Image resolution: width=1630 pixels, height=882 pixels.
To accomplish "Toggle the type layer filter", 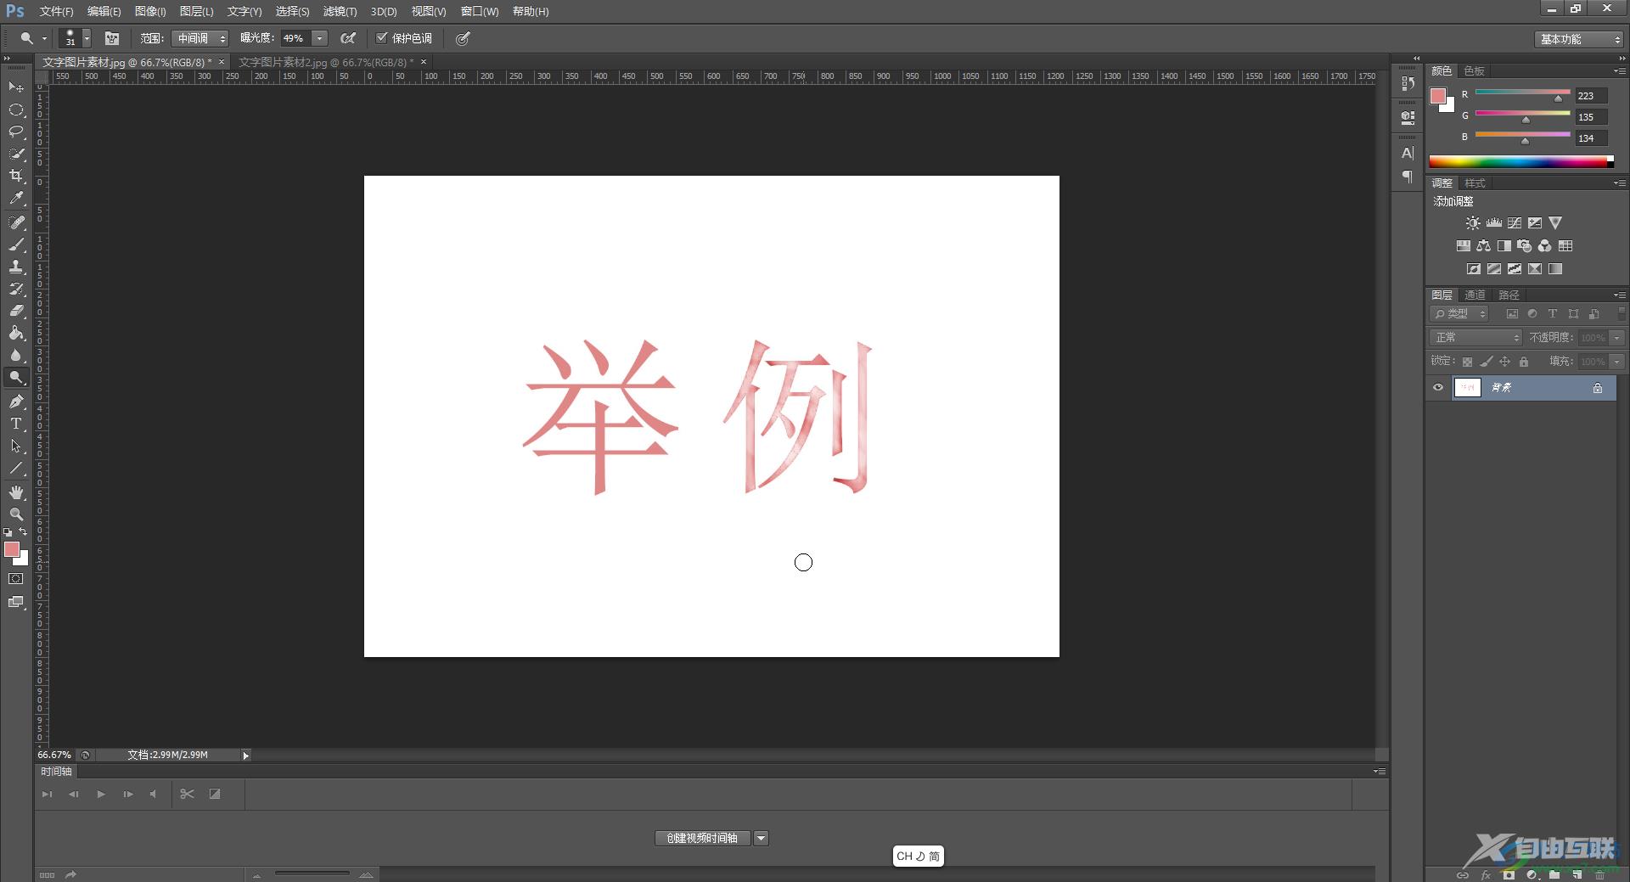I will [1553, 314].
